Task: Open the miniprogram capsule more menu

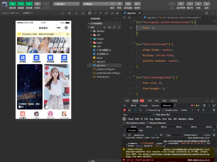Action: click(59, 27)
